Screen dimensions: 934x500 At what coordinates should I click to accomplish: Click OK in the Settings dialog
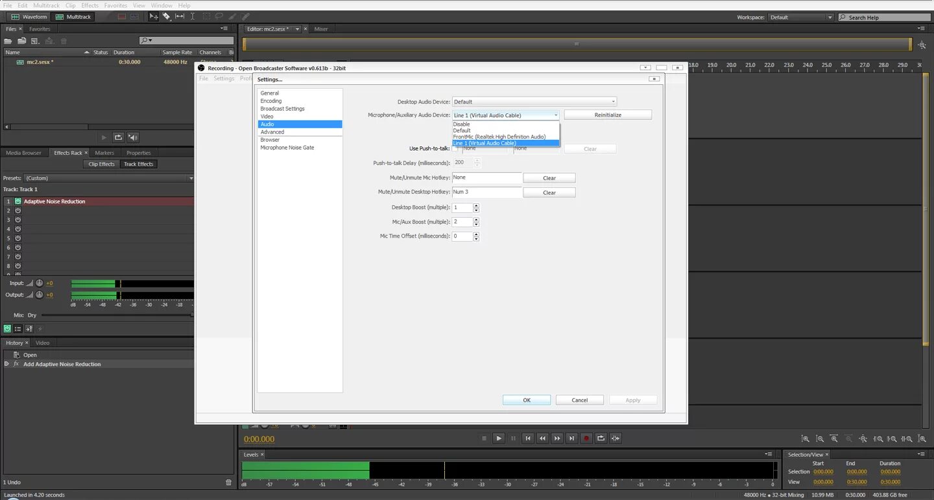pos(527,400)
